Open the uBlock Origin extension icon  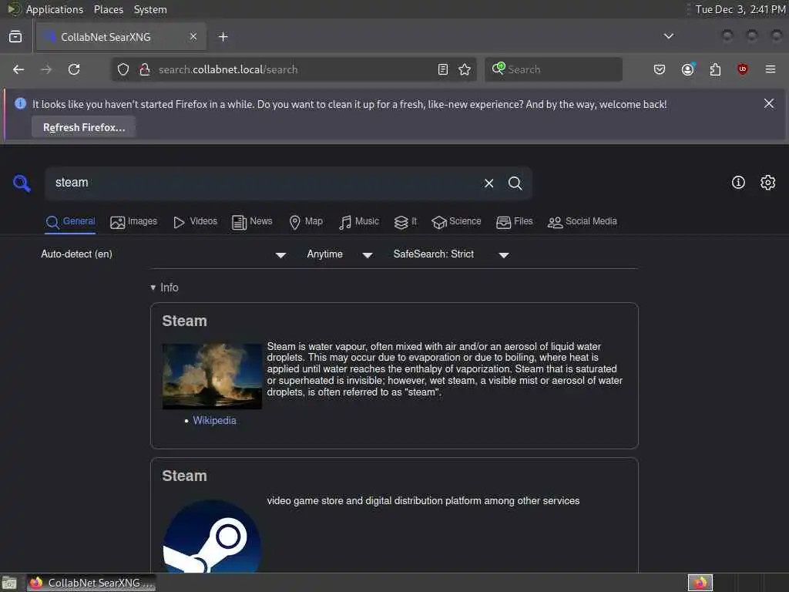tap(742, 69)
